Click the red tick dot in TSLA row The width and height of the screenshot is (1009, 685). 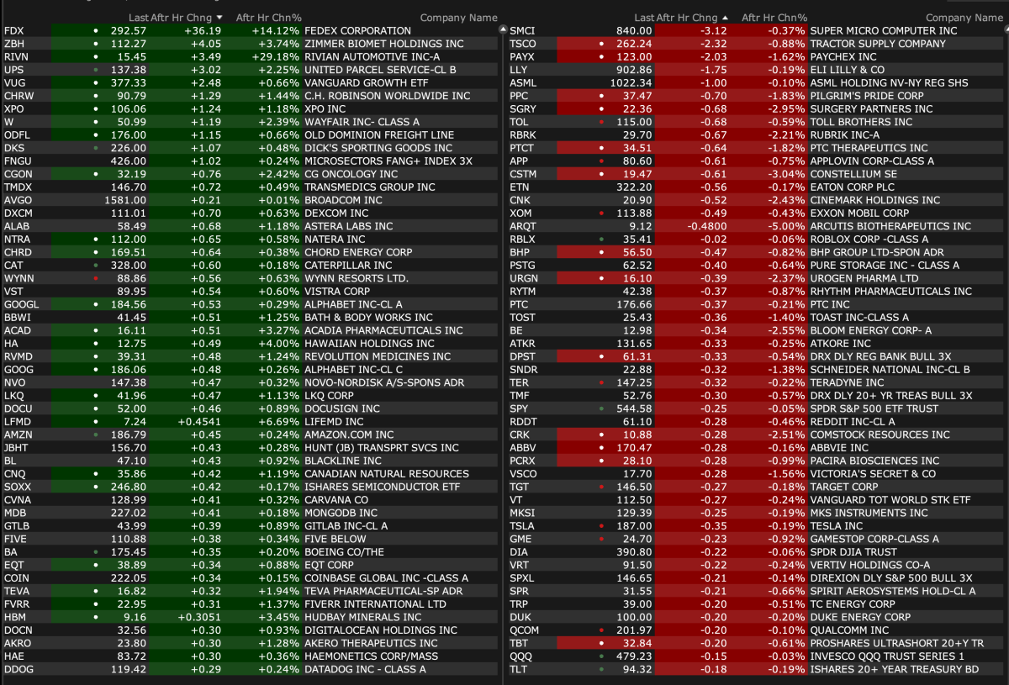click(x=602, y=526)
